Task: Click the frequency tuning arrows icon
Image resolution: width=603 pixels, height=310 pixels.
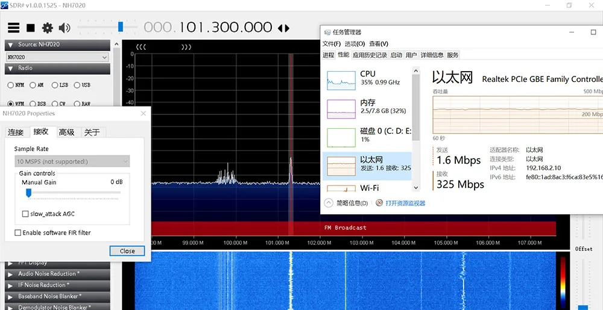Action: tap(283, 28)
